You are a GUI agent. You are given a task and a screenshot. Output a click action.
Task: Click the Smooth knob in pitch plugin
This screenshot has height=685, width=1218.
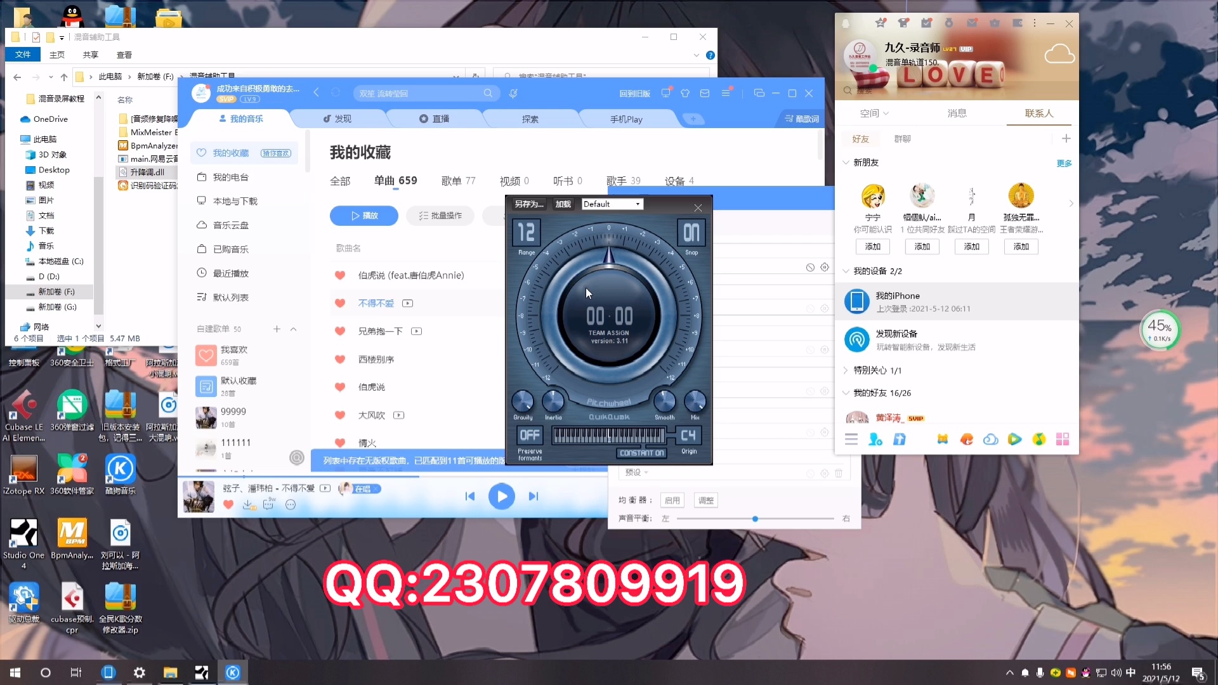664,402
